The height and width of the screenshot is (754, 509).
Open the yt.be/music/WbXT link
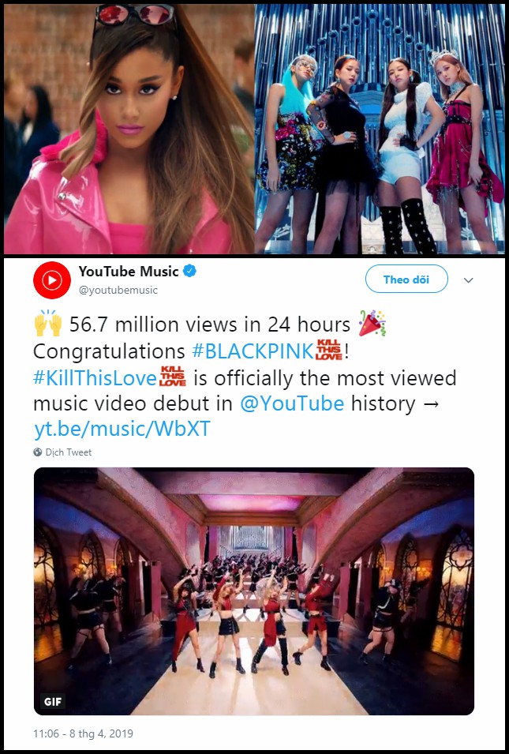[x=122, y=429]
